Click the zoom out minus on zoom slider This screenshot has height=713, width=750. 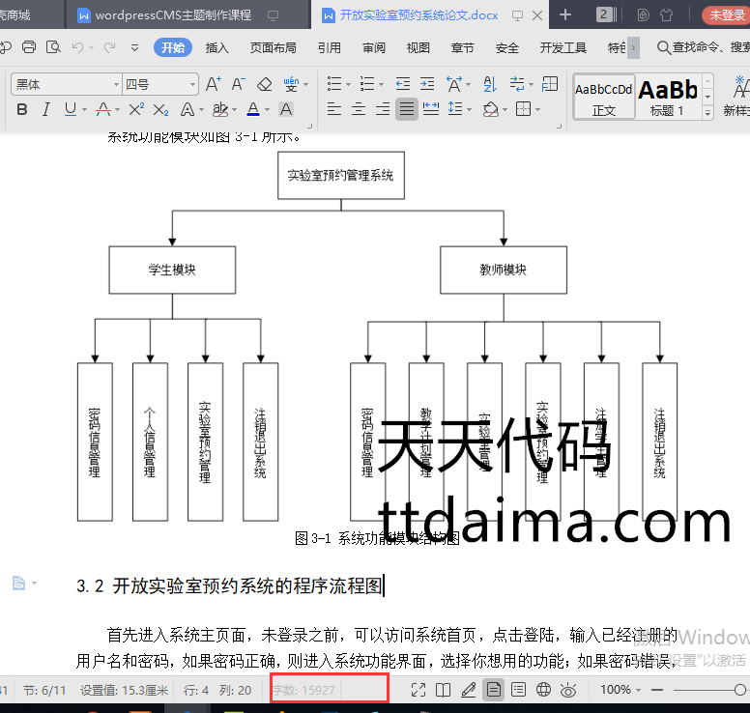[657, 690]
